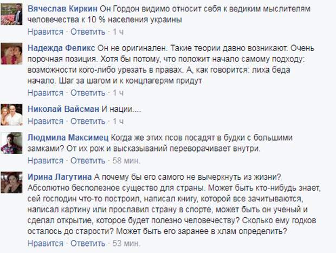Visit Ирина Лагутина's name link
336x253 pixels.
[60, 177]
